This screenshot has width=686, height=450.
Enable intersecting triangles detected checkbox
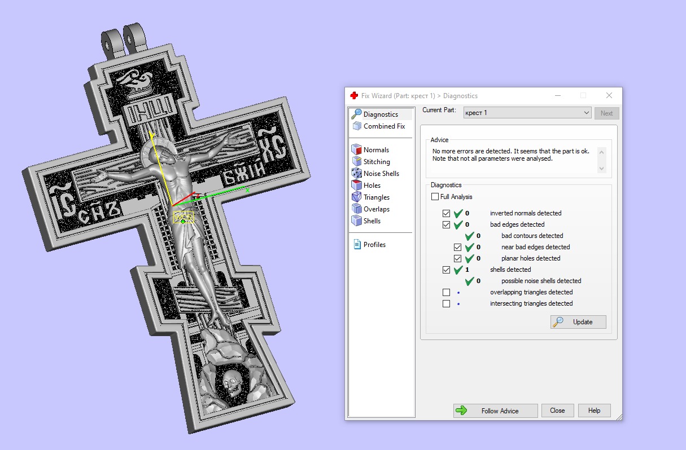(447, 303)
